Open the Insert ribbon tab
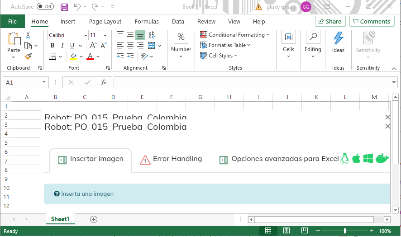This screenshot has width=401, height=237. [x=68, y=21]
